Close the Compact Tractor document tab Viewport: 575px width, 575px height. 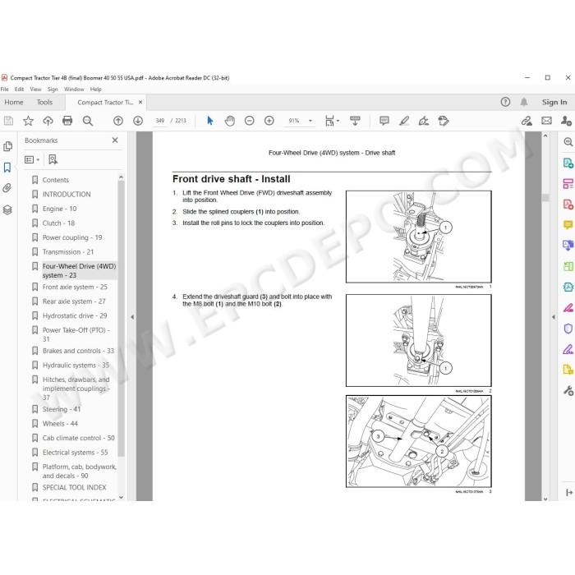point(140,103)
